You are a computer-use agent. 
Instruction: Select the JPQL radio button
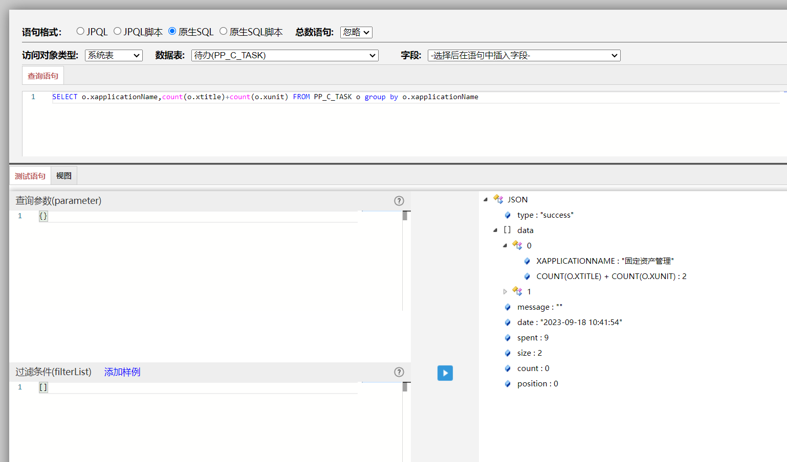pos(80,31)
